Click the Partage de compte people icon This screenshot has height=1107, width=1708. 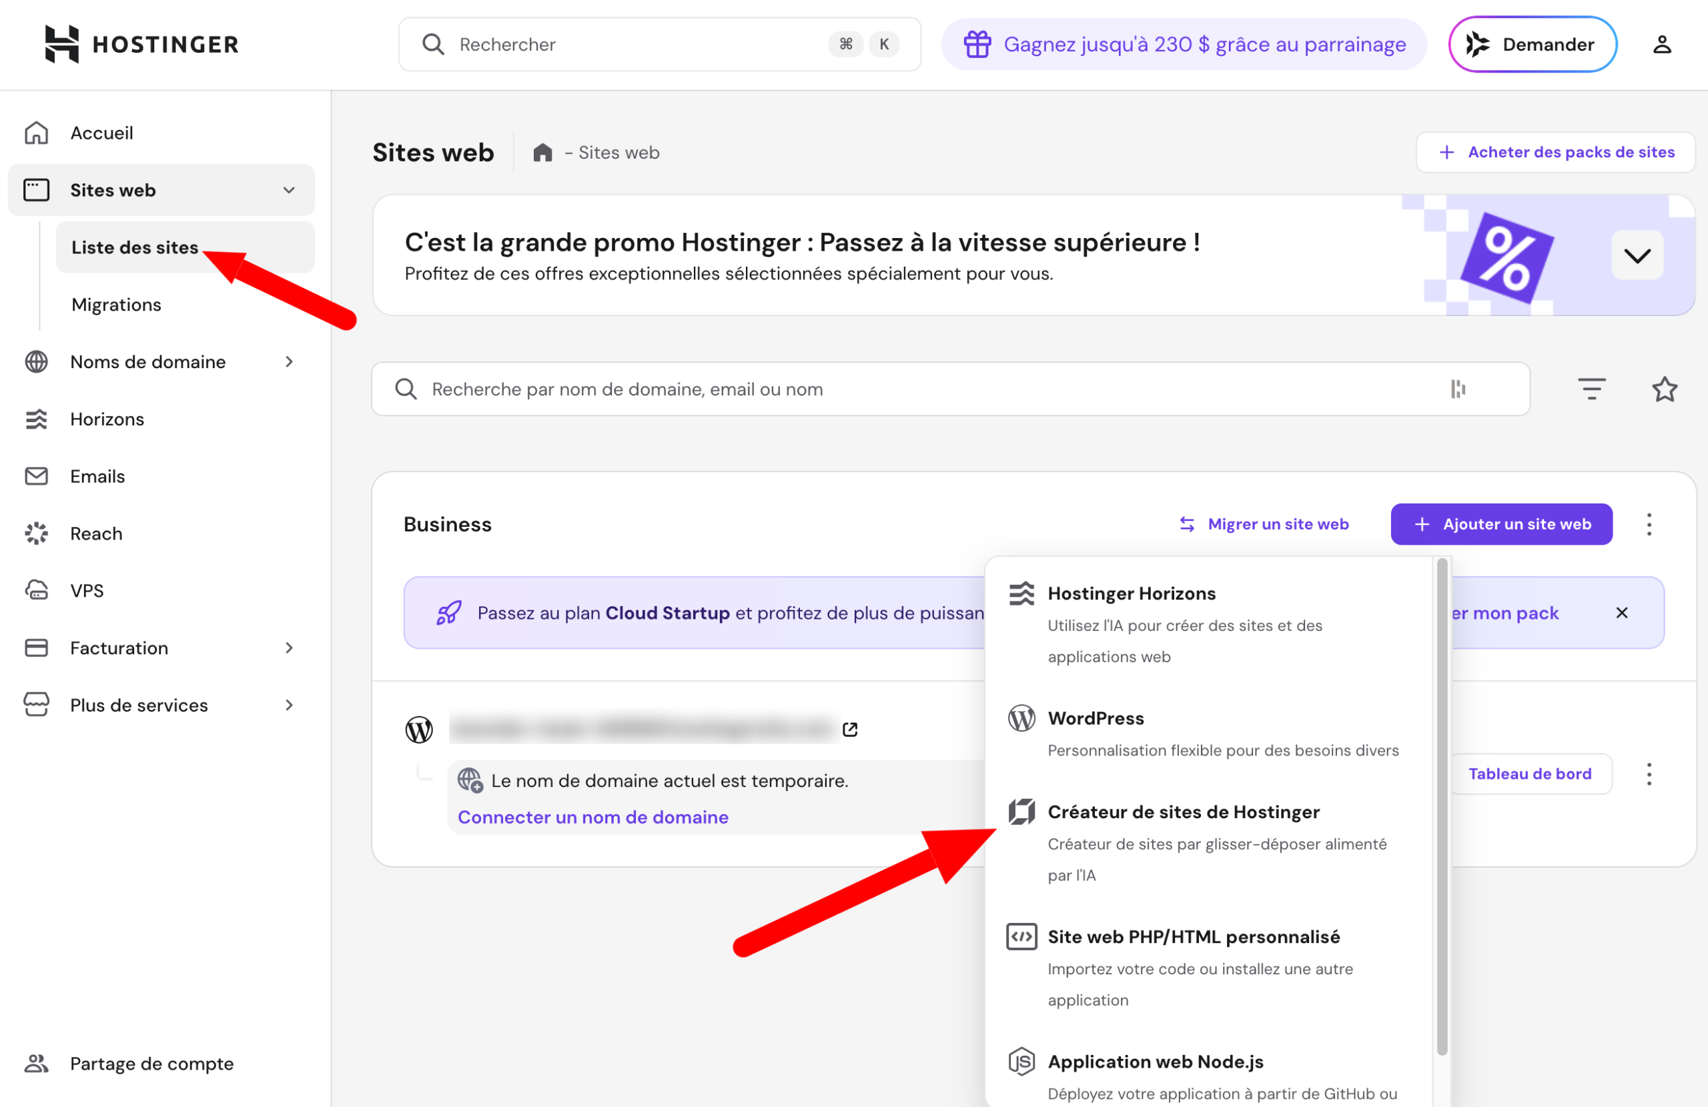pos(36,1063)
